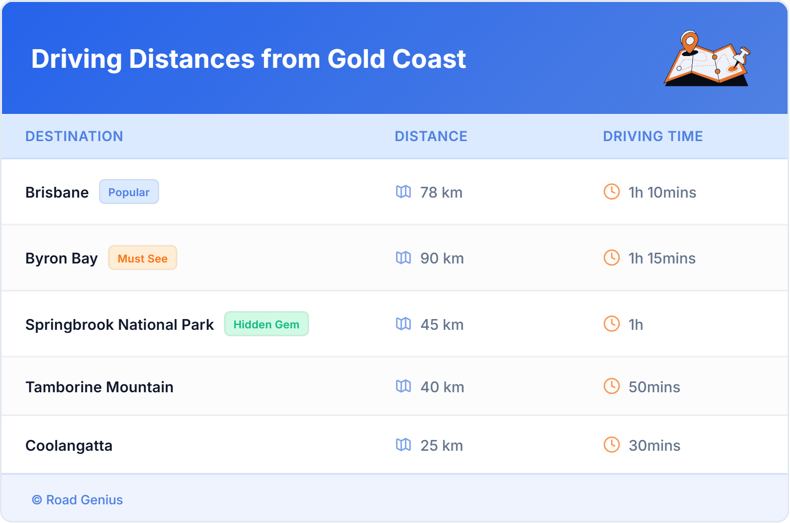
Task: Click the clock icon in Springbrook row
Action: [x=612, y=324]
